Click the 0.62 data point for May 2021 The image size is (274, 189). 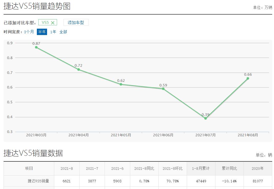click(x=120, y=84)
